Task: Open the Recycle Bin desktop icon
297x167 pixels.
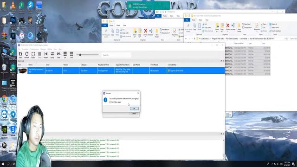Action: [x=4, y=69]
